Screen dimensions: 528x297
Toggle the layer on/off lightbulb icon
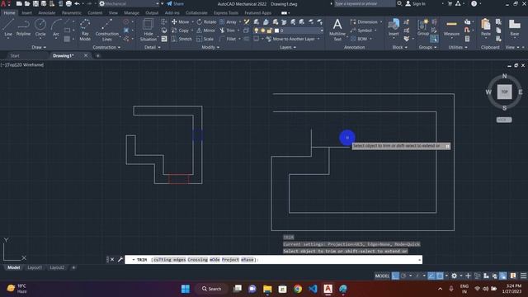[257, 31]
